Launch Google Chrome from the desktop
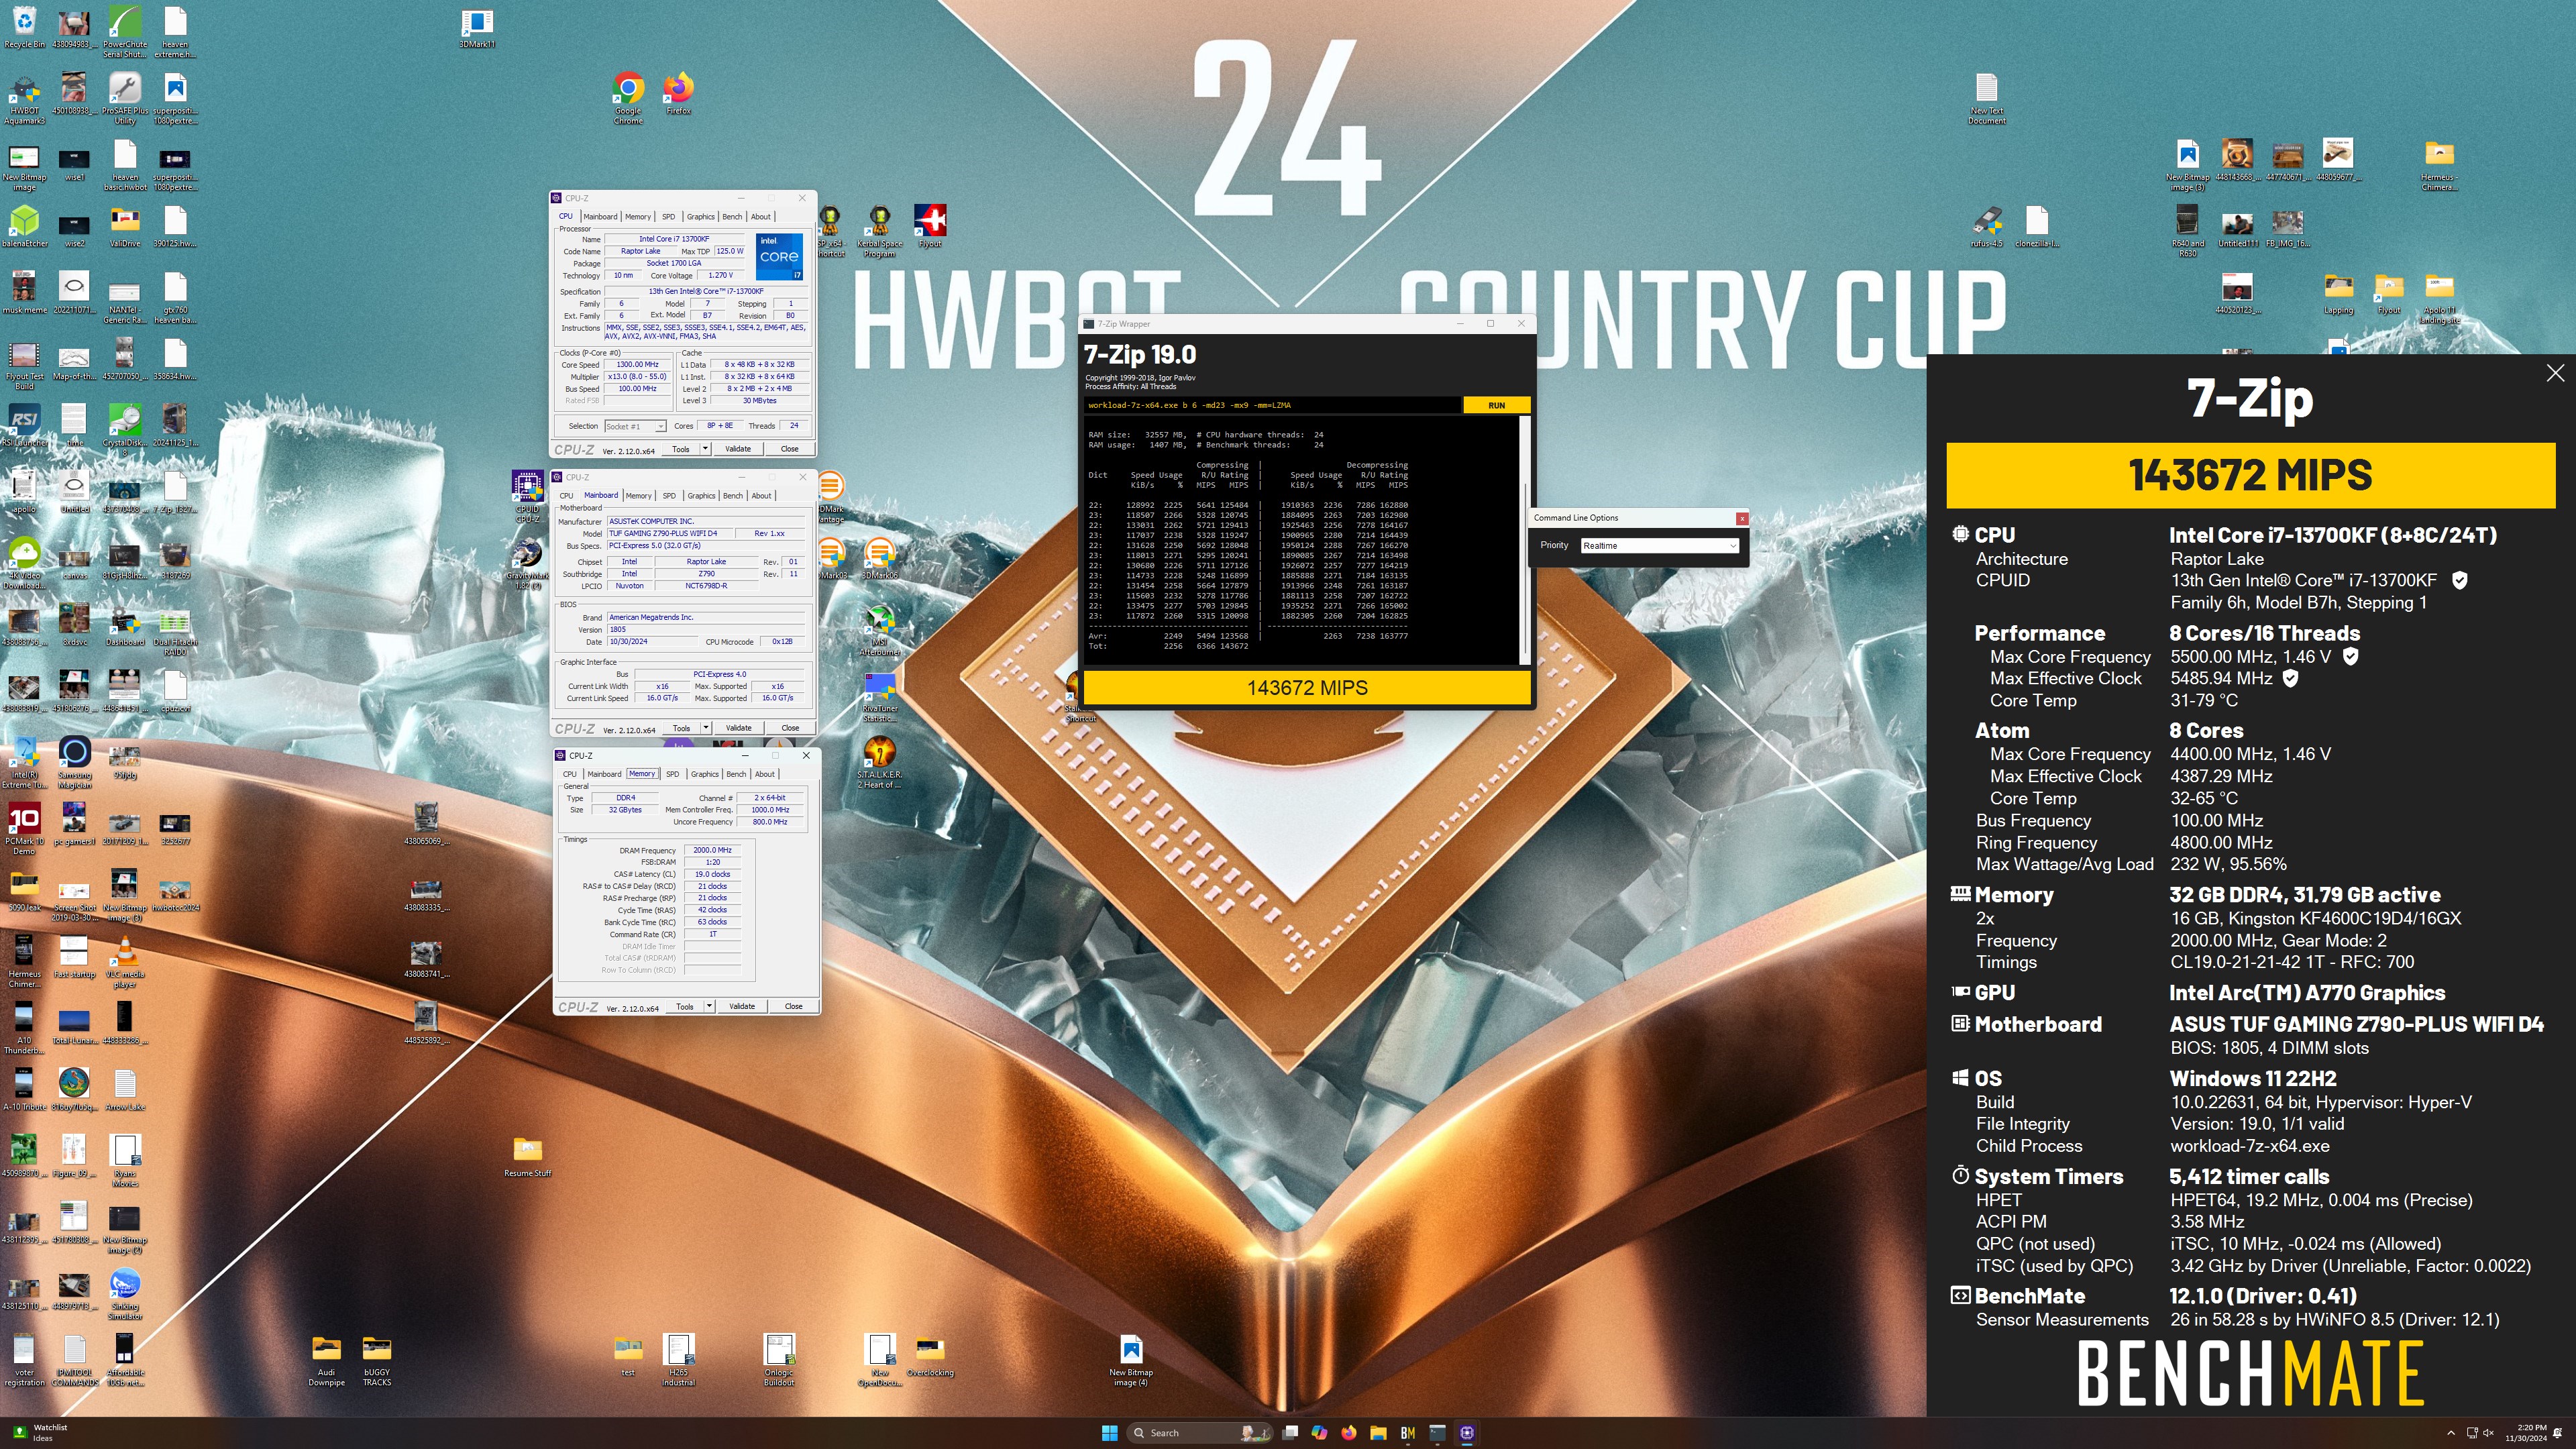The image size is (2576, 1449). tap(628, 99)
